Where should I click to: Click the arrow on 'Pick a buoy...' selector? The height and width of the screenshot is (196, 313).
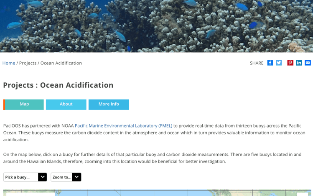pyautogui.click(x=42, y=177)
